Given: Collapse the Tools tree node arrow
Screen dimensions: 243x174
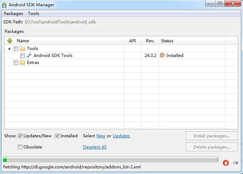Looking at the screenshot, I should coord(9,49).
